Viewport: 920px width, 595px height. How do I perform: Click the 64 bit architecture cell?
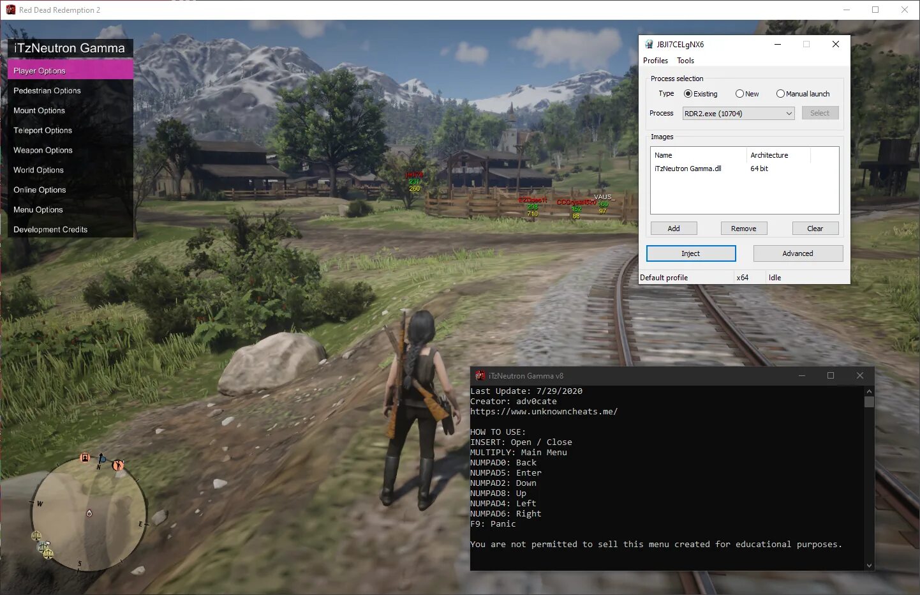click(759, 169)
